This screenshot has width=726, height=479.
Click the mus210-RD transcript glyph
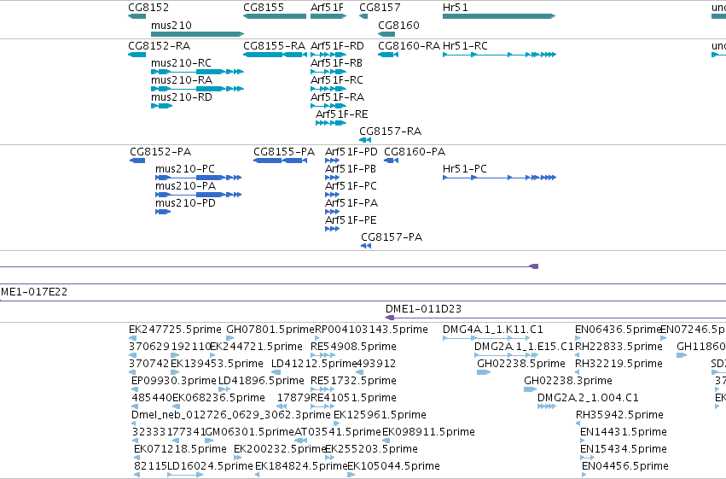click(x=161, y=106)
